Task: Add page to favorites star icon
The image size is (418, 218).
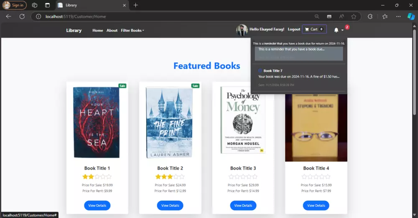Action: 354,16
